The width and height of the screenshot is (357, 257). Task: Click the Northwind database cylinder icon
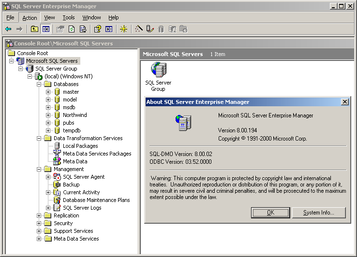(x=57, y=115)
